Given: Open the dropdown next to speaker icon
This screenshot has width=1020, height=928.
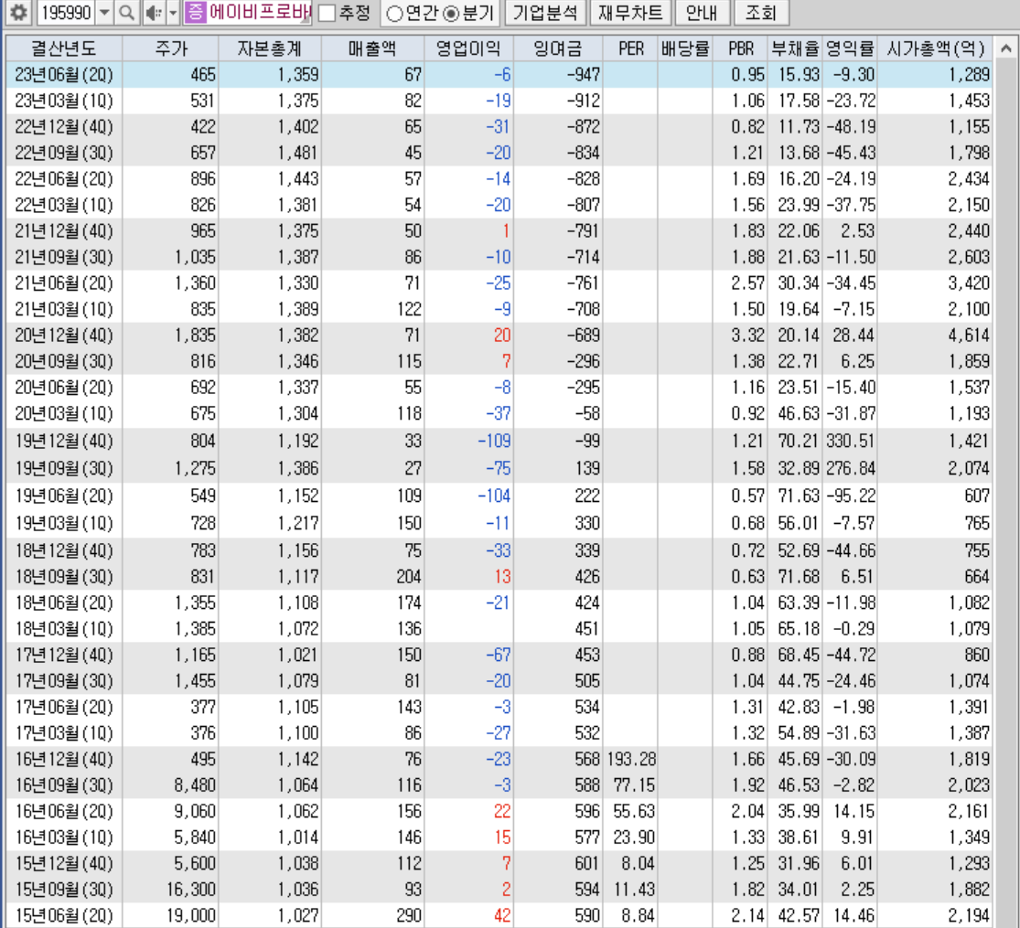Looking at the screenshot, I should click(x=173, y=13).
